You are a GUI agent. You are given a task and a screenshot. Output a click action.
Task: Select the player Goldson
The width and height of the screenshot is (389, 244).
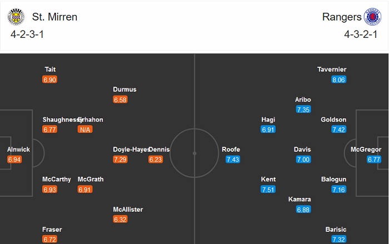333,119
